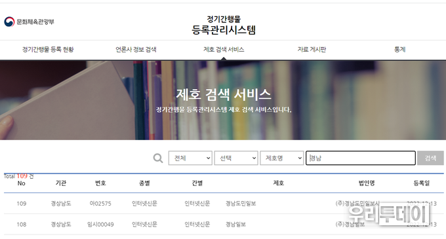
Task: Click the 제호 column header
Action: click(279, 183)
